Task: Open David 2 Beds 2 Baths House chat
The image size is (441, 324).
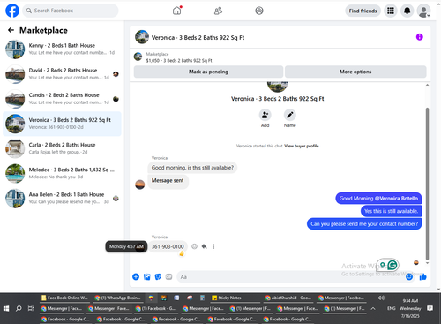Action: click(x=62, y=74)
